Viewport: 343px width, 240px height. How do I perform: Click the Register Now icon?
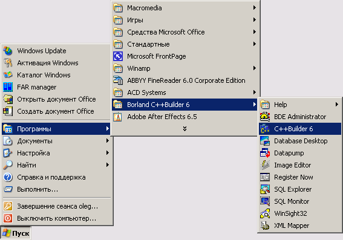click(265, 177)
